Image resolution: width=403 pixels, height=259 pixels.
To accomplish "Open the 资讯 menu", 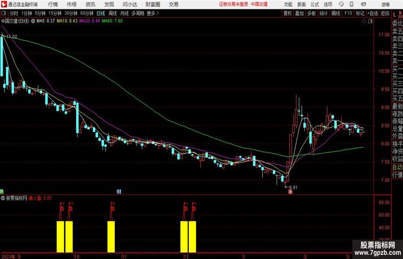I will (90, 4).
